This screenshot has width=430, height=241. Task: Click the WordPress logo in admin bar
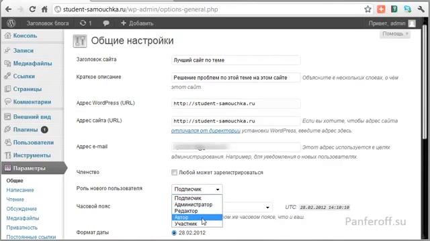coord(11,23)
